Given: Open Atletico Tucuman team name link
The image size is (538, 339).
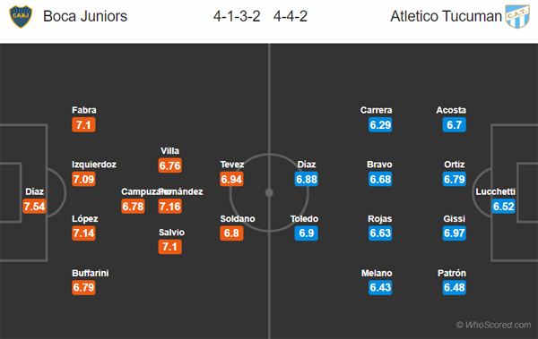Looking at the screenshot, I should coord(446,16).
